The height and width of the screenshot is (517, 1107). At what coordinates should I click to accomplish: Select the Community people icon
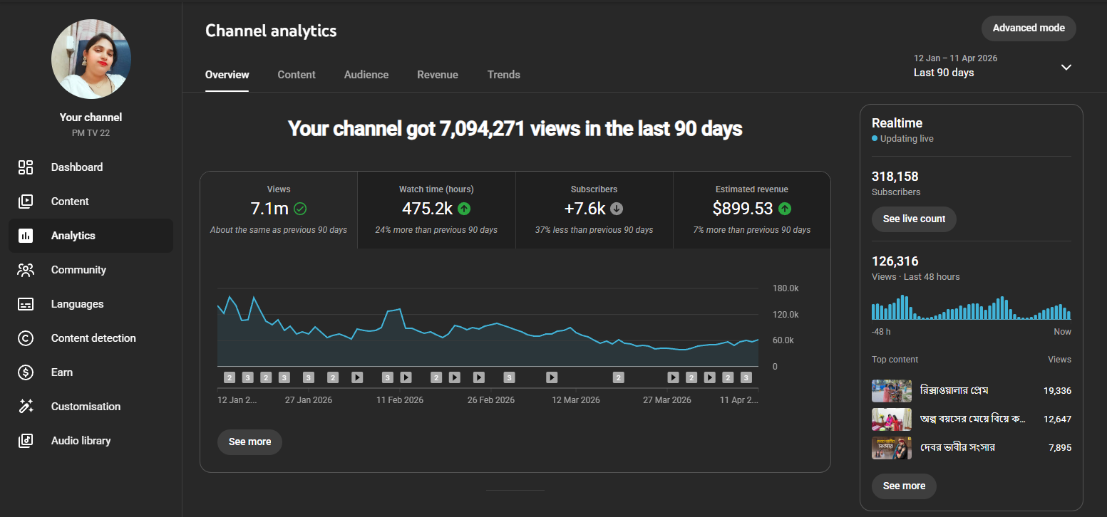coord(26,270)
